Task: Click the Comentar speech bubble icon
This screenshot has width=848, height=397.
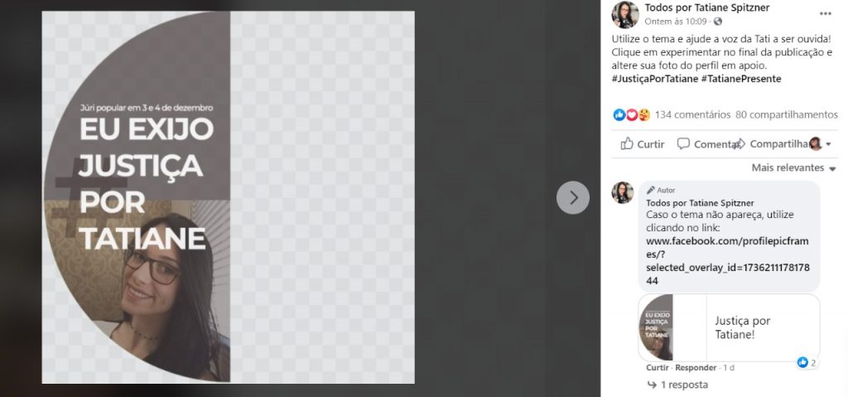Action: [x=683, y=143]
